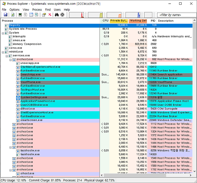Select the ShellExperienceHost.exe row
This screenshot has width=197, height=183.
point(96,113)
